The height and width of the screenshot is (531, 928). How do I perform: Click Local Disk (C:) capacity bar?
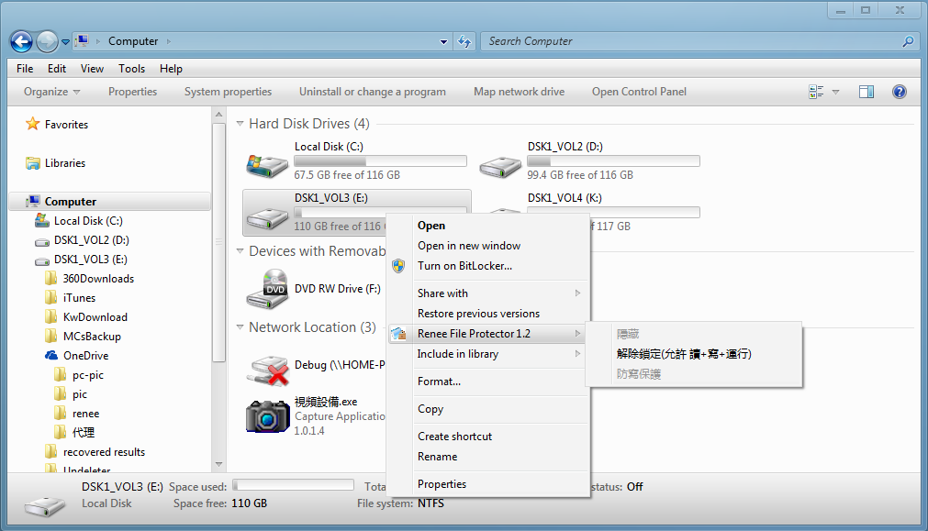click(381, 160)
